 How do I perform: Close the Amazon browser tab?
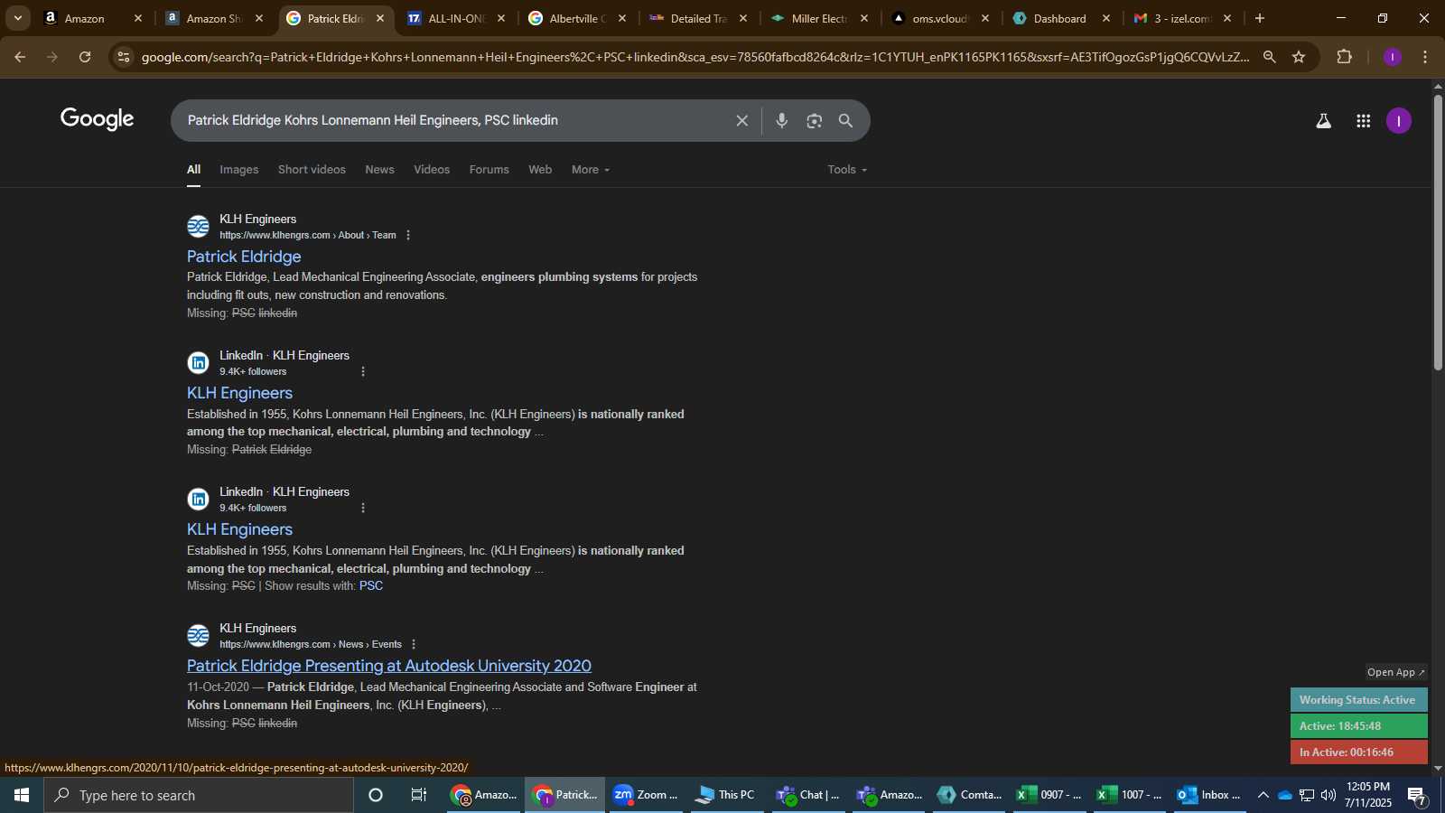point(138,18)
